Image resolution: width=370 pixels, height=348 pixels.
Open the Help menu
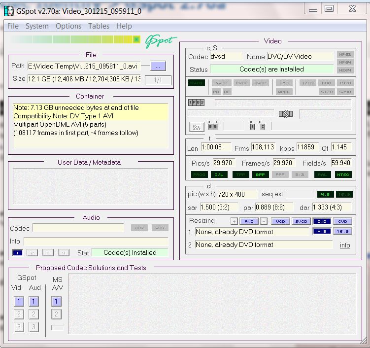point(124,26)
